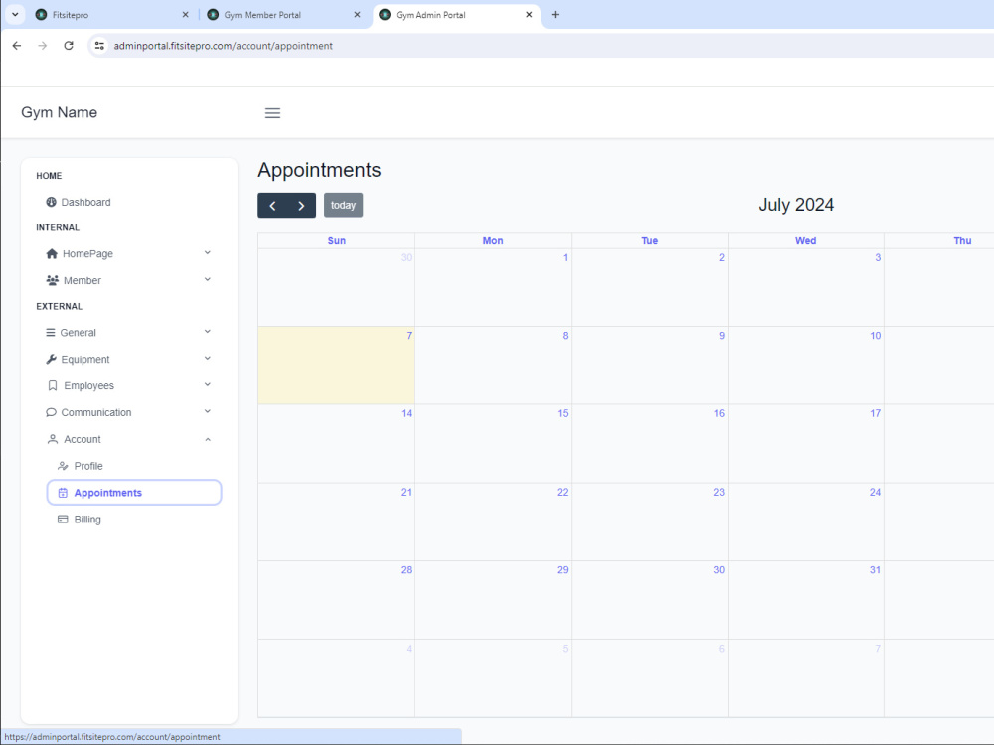Expand the Equipment chevron
The image size is (994, 745).
pyautogui.click(x=208, y=358)
